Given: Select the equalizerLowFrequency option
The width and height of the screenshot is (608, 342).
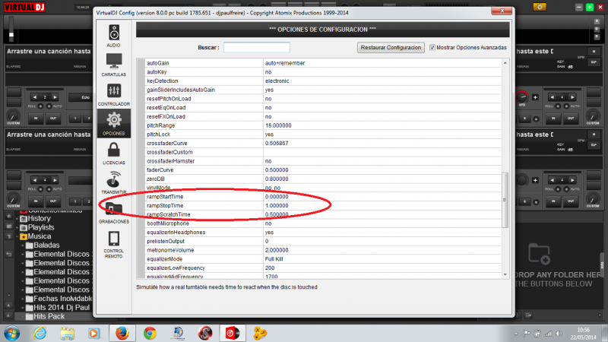Looking at the screenshot, I should (x=322, y=268).
